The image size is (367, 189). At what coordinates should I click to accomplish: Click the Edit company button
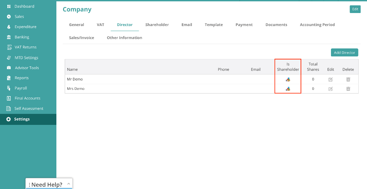(355, 9)
